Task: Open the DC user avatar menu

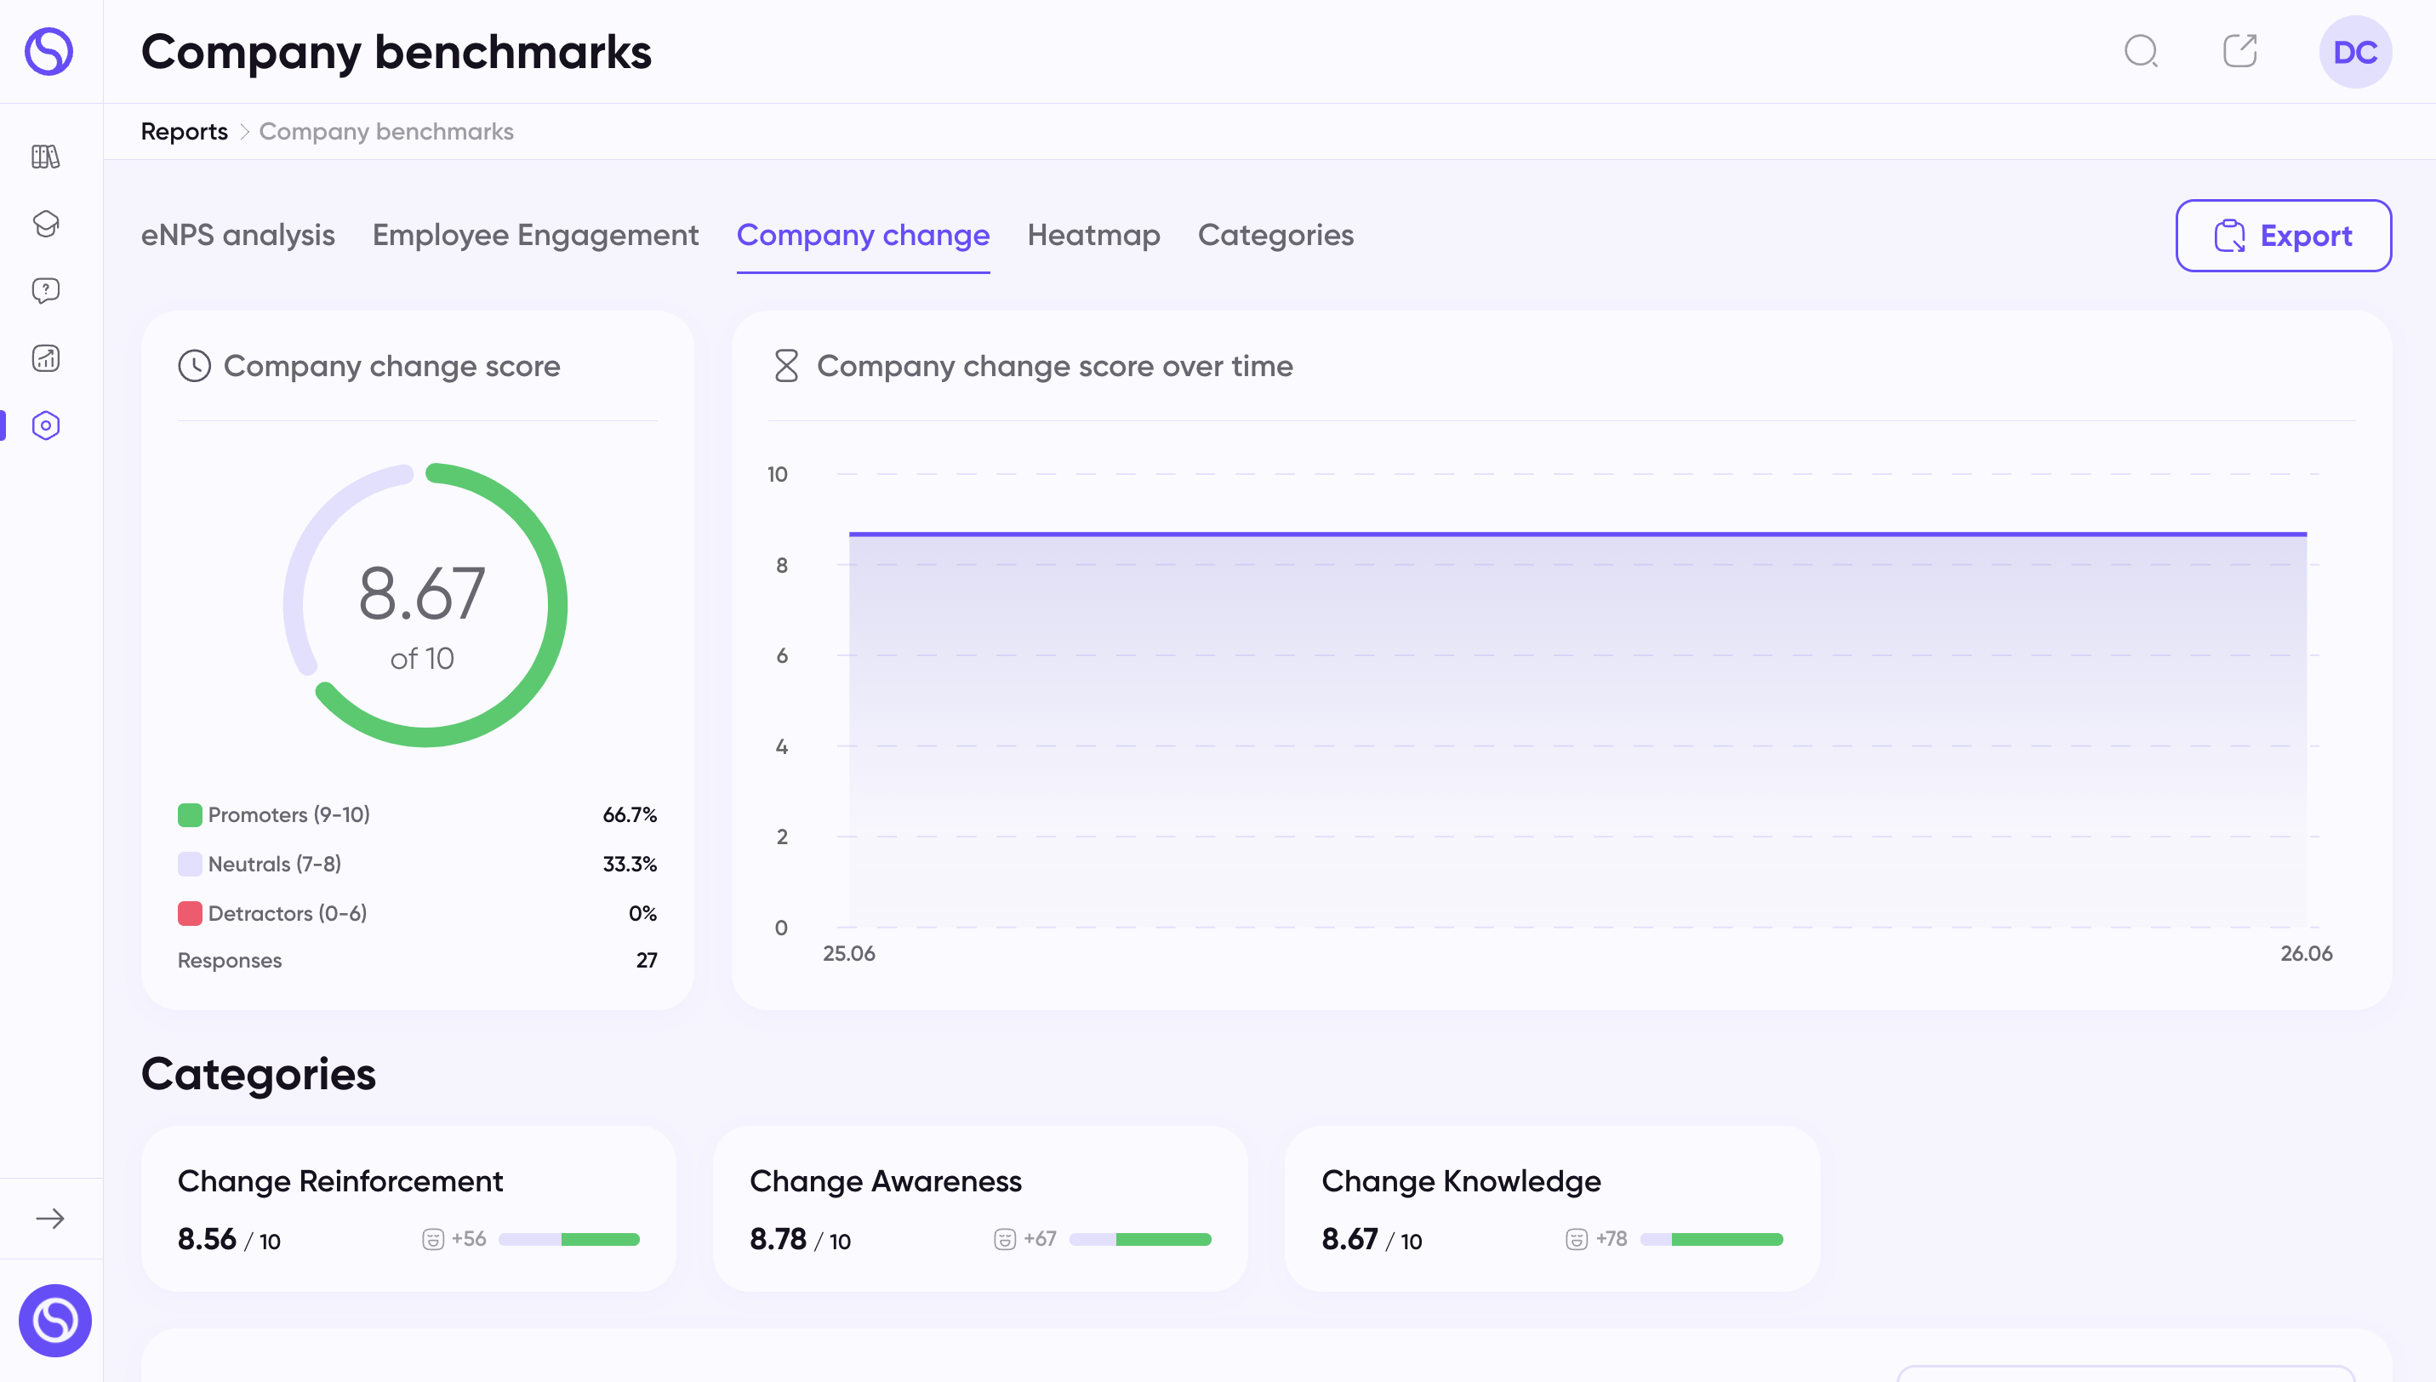Action: click(2355, 52)
